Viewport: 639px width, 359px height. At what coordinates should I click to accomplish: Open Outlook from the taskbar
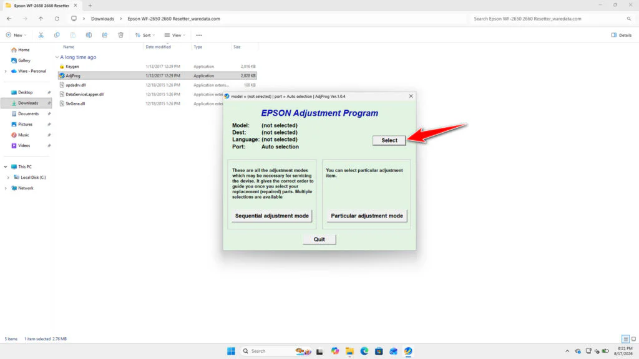393,351
